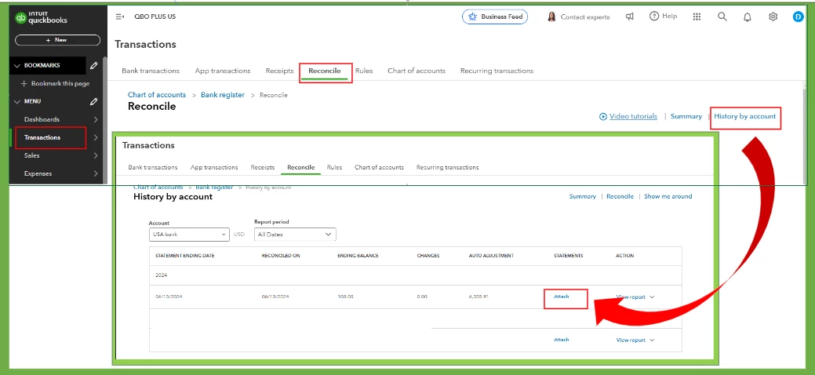The image size is (815, 375).
Task: Open the settings gear icon
Action: 773,16
